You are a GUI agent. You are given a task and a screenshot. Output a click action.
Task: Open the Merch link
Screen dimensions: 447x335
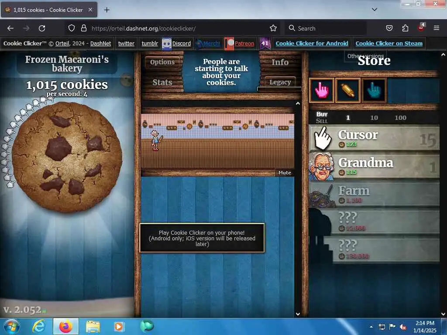point(212,43)
